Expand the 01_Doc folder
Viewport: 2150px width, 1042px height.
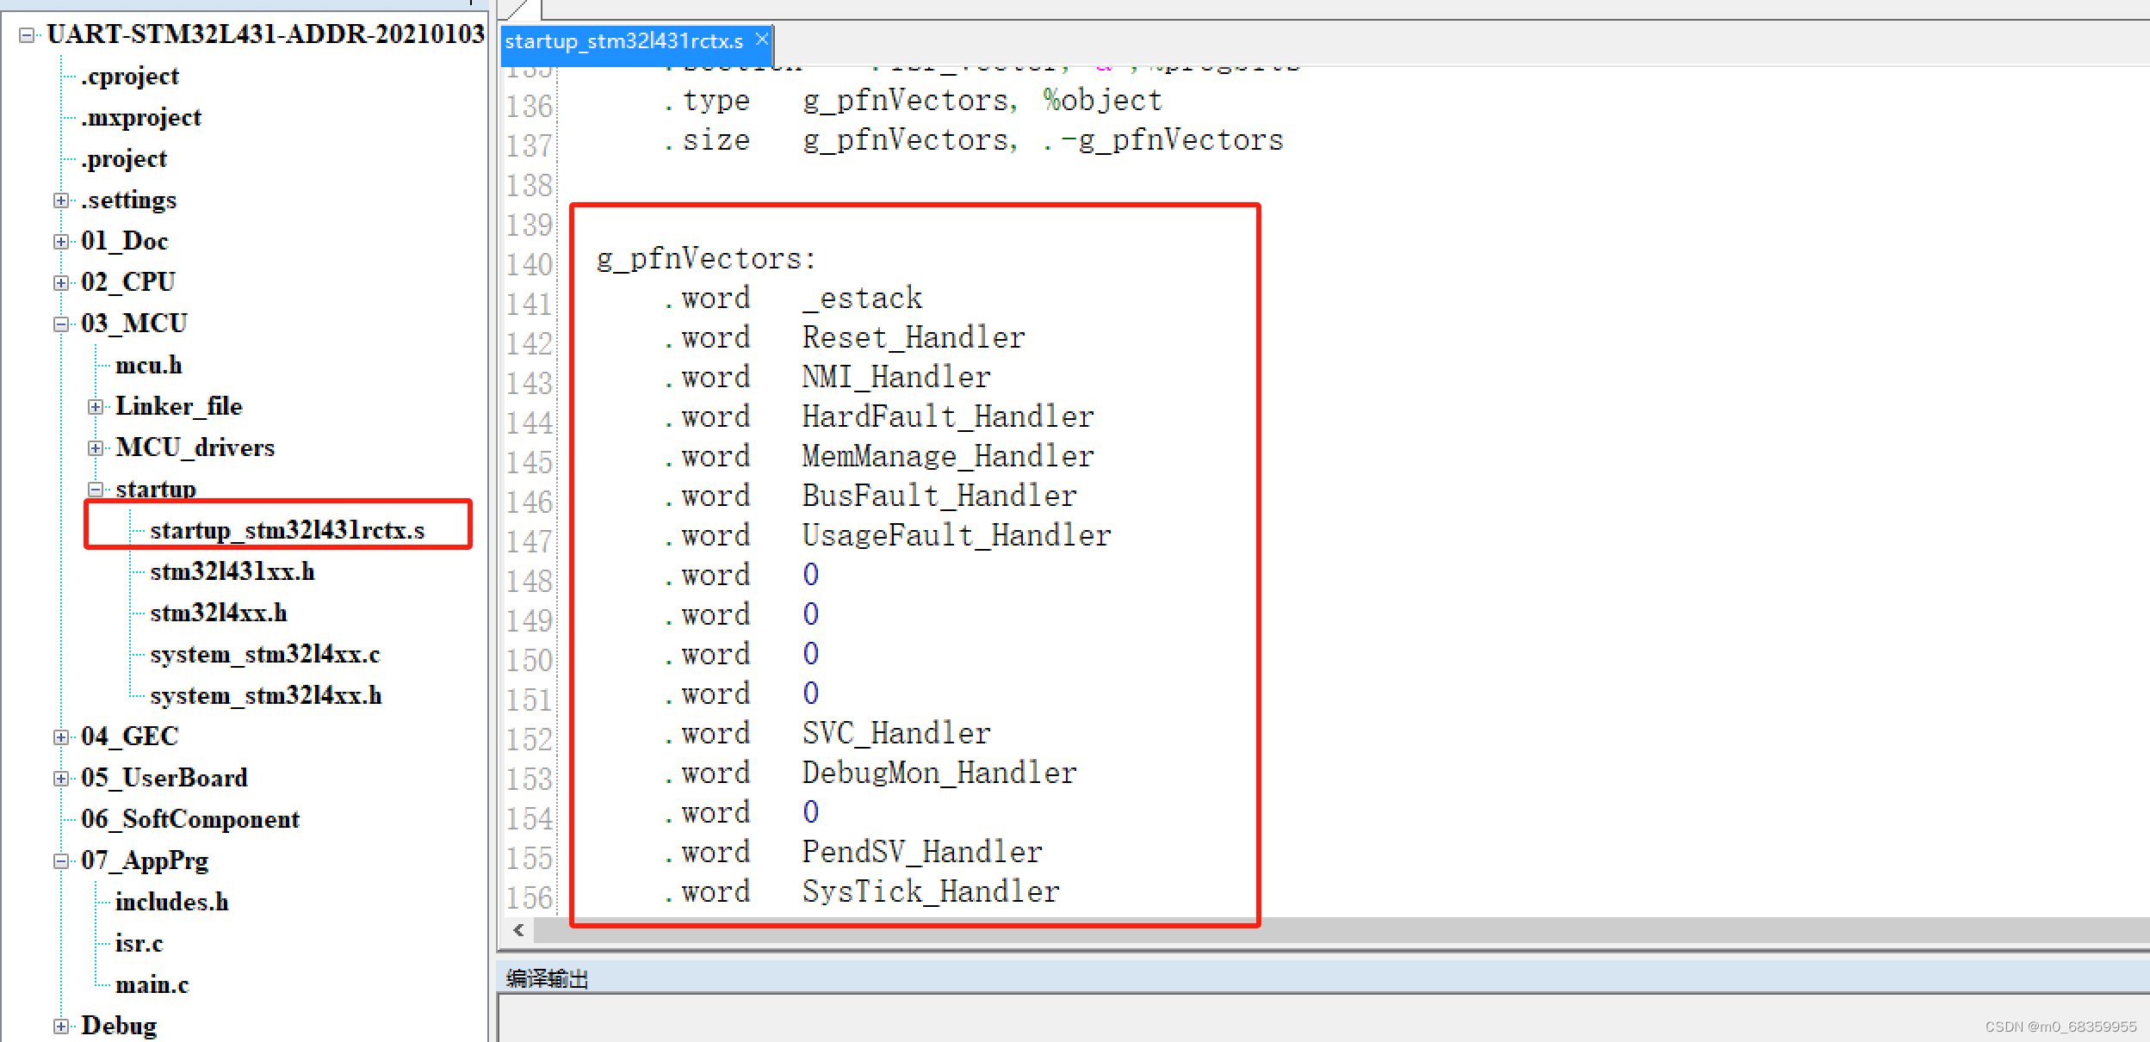60,242
